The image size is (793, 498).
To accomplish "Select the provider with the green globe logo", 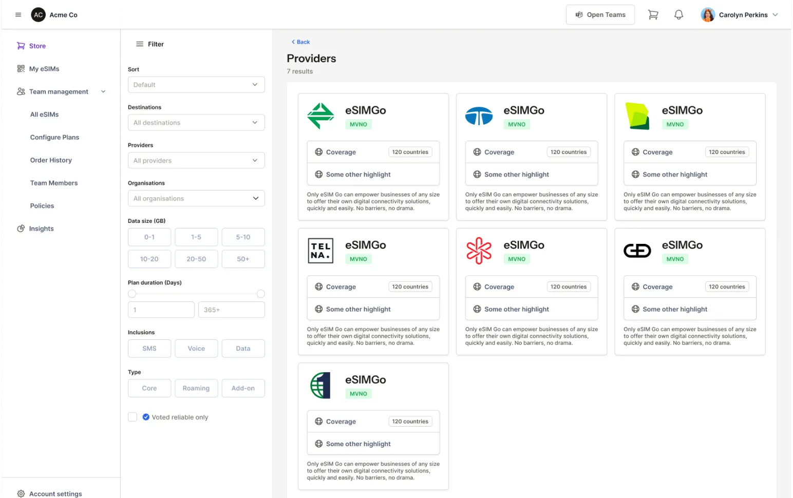I will point(321,385).
